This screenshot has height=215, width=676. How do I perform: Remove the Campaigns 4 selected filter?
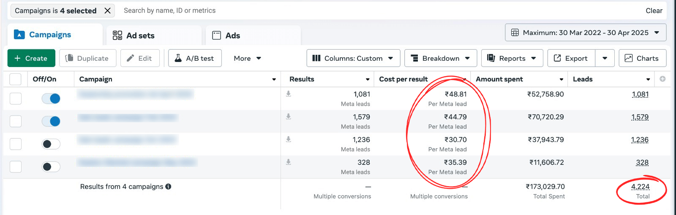click(107, 11)
